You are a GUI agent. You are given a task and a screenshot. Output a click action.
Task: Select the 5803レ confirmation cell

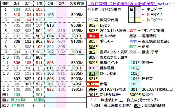[x=77, y=63]
